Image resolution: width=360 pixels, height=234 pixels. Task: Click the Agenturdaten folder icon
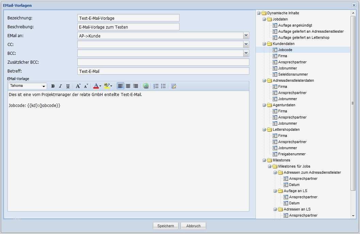pyautogui.click(x=269, y=105)
